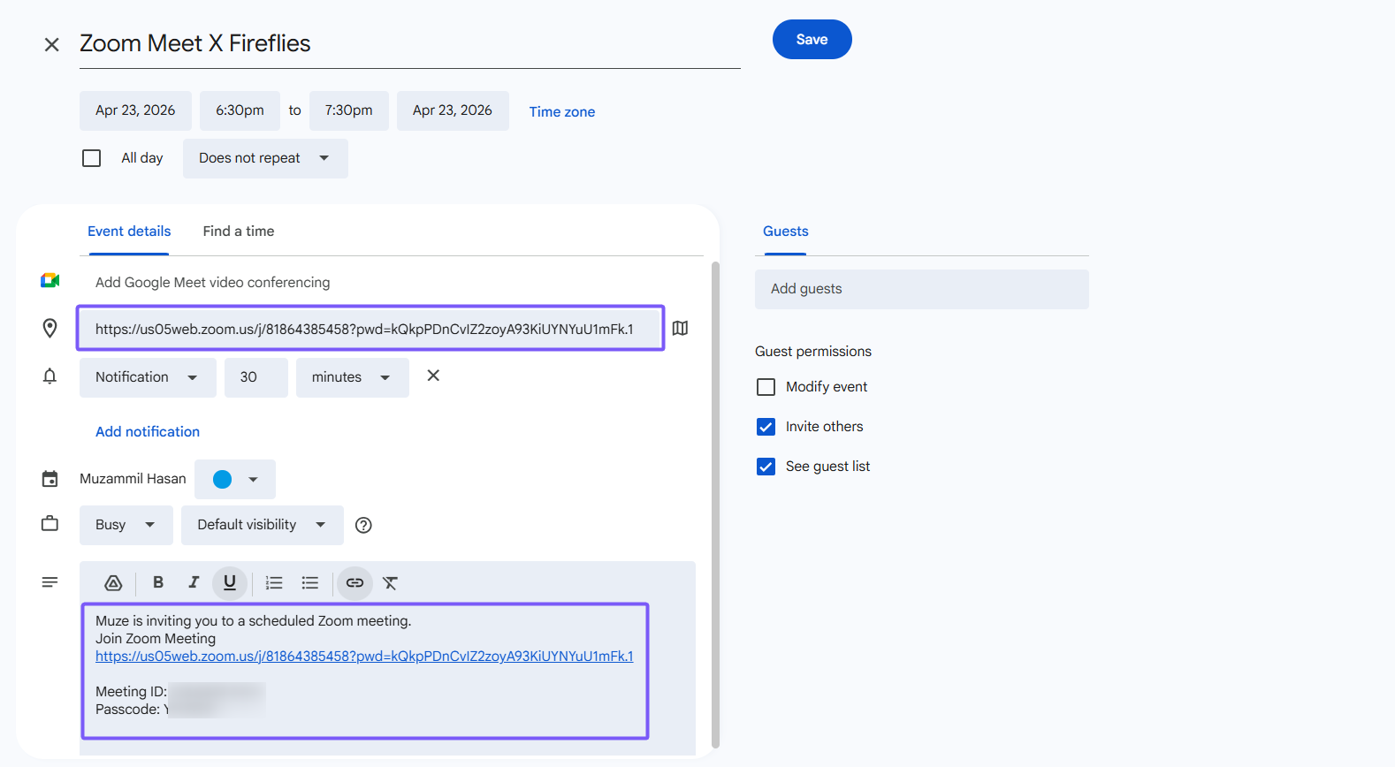
Task: Open the Default visibility dropdown
Action: 262,525
